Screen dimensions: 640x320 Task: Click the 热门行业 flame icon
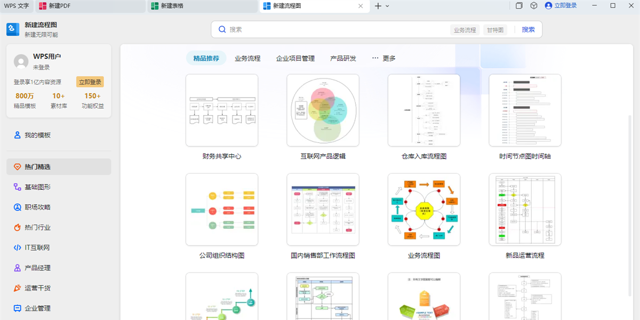[x=17, y=228]
